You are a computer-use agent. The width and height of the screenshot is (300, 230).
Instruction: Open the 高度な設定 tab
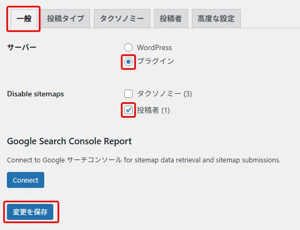(216, 19)
